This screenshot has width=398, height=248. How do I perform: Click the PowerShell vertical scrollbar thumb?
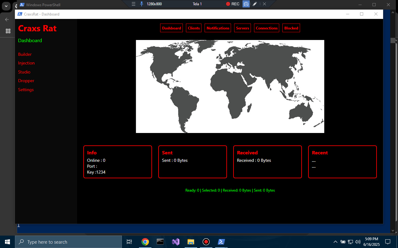click(x=393, y=40)
